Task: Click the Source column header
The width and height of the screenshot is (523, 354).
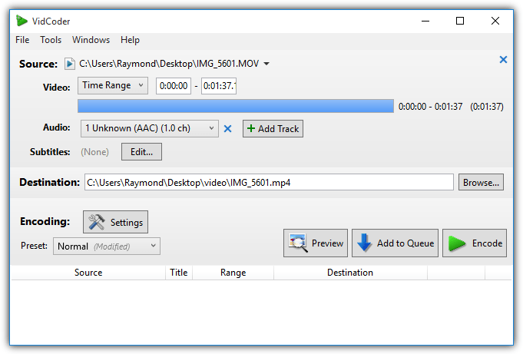Action: [88, 273]
